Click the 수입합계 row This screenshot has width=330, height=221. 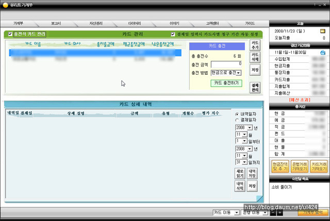(300, 59)
